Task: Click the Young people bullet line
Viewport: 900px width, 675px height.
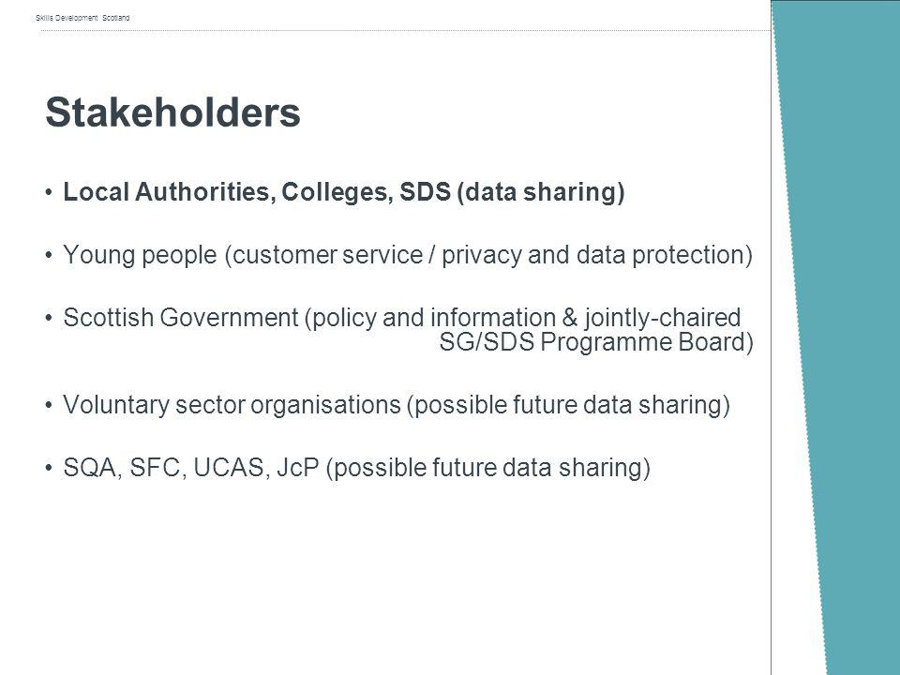Action: click(x=408, y=255)
